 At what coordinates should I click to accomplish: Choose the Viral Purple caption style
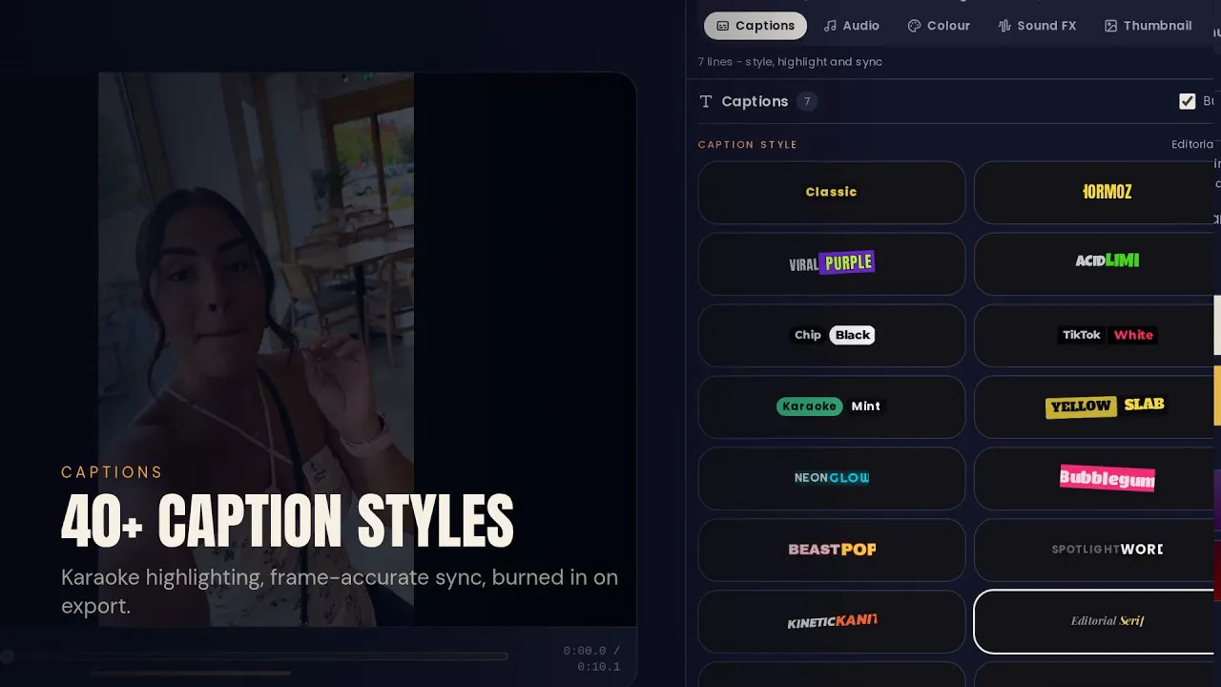pos(832,263)
